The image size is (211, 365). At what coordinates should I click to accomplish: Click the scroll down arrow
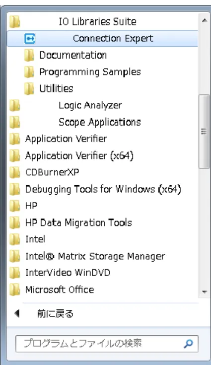coord(205,292)
